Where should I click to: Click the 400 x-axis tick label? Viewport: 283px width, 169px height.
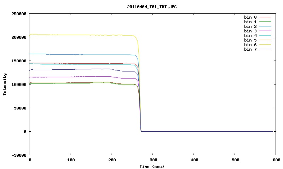click(x=194, y=160)
